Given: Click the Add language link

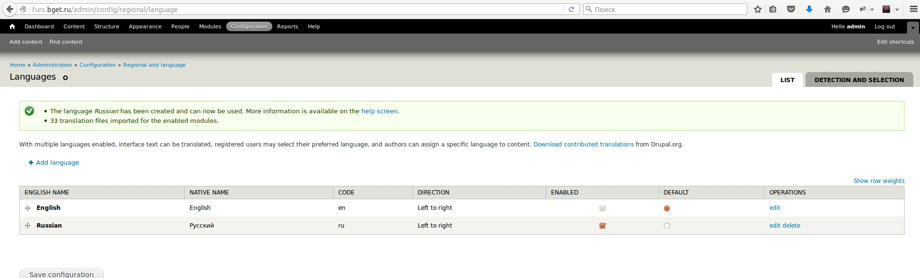Looking at the screenshot, I should click(57, 163).
